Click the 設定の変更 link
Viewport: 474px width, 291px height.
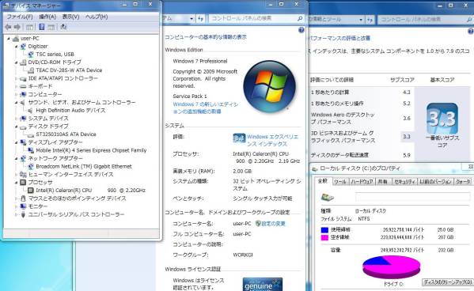pos(273,224)
